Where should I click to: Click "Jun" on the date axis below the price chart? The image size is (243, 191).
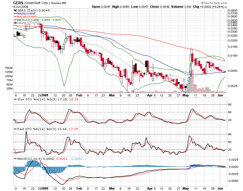point(220,95)
